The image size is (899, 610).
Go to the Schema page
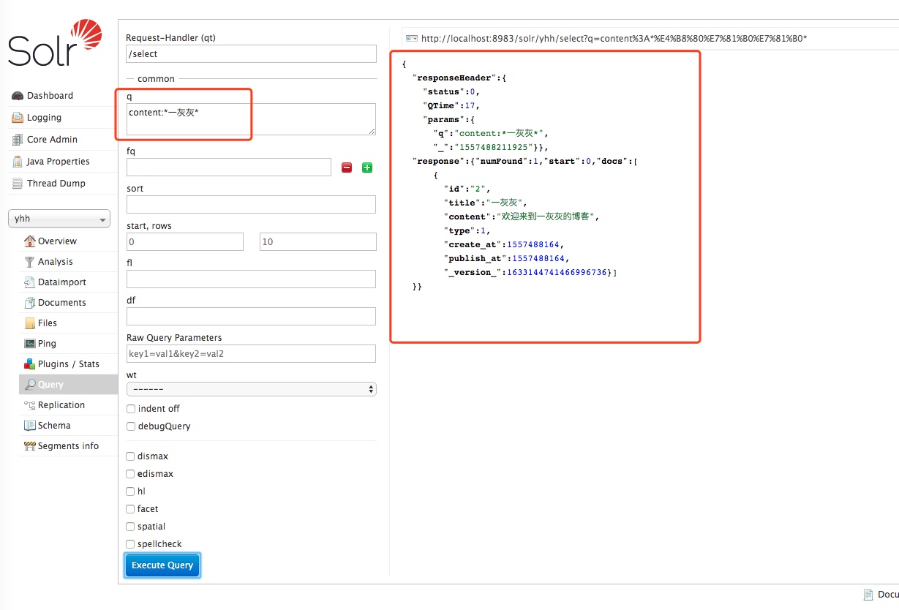(54, 426)
